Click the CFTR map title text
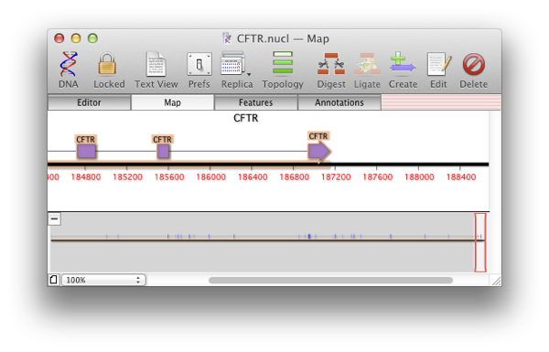This screenshot has width=549, height=352. (246, 118)
